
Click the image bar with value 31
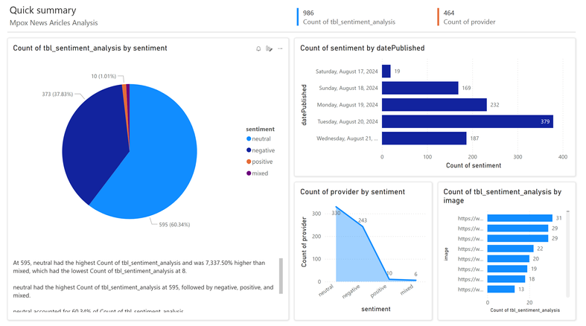click(x=520, y=218)
